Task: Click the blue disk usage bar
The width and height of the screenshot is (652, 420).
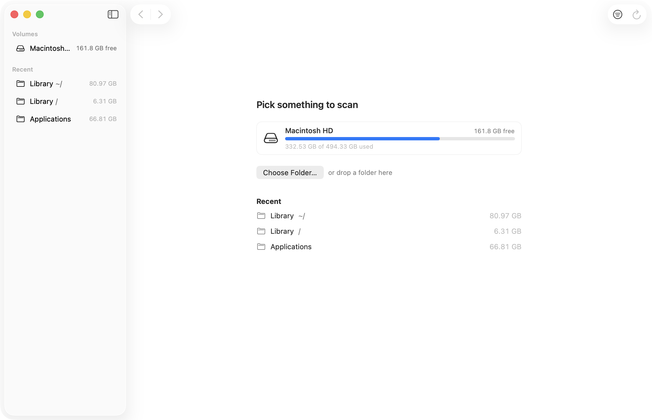Action: click(x=362, y=139)
